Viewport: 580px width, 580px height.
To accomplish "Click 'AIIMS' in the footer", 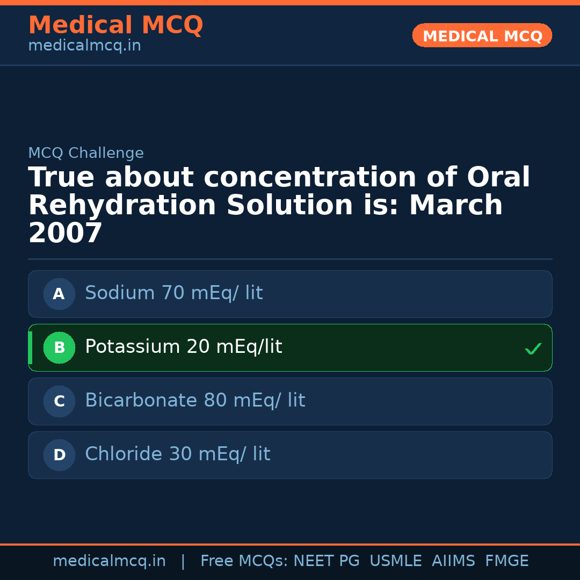I will 453,561.
